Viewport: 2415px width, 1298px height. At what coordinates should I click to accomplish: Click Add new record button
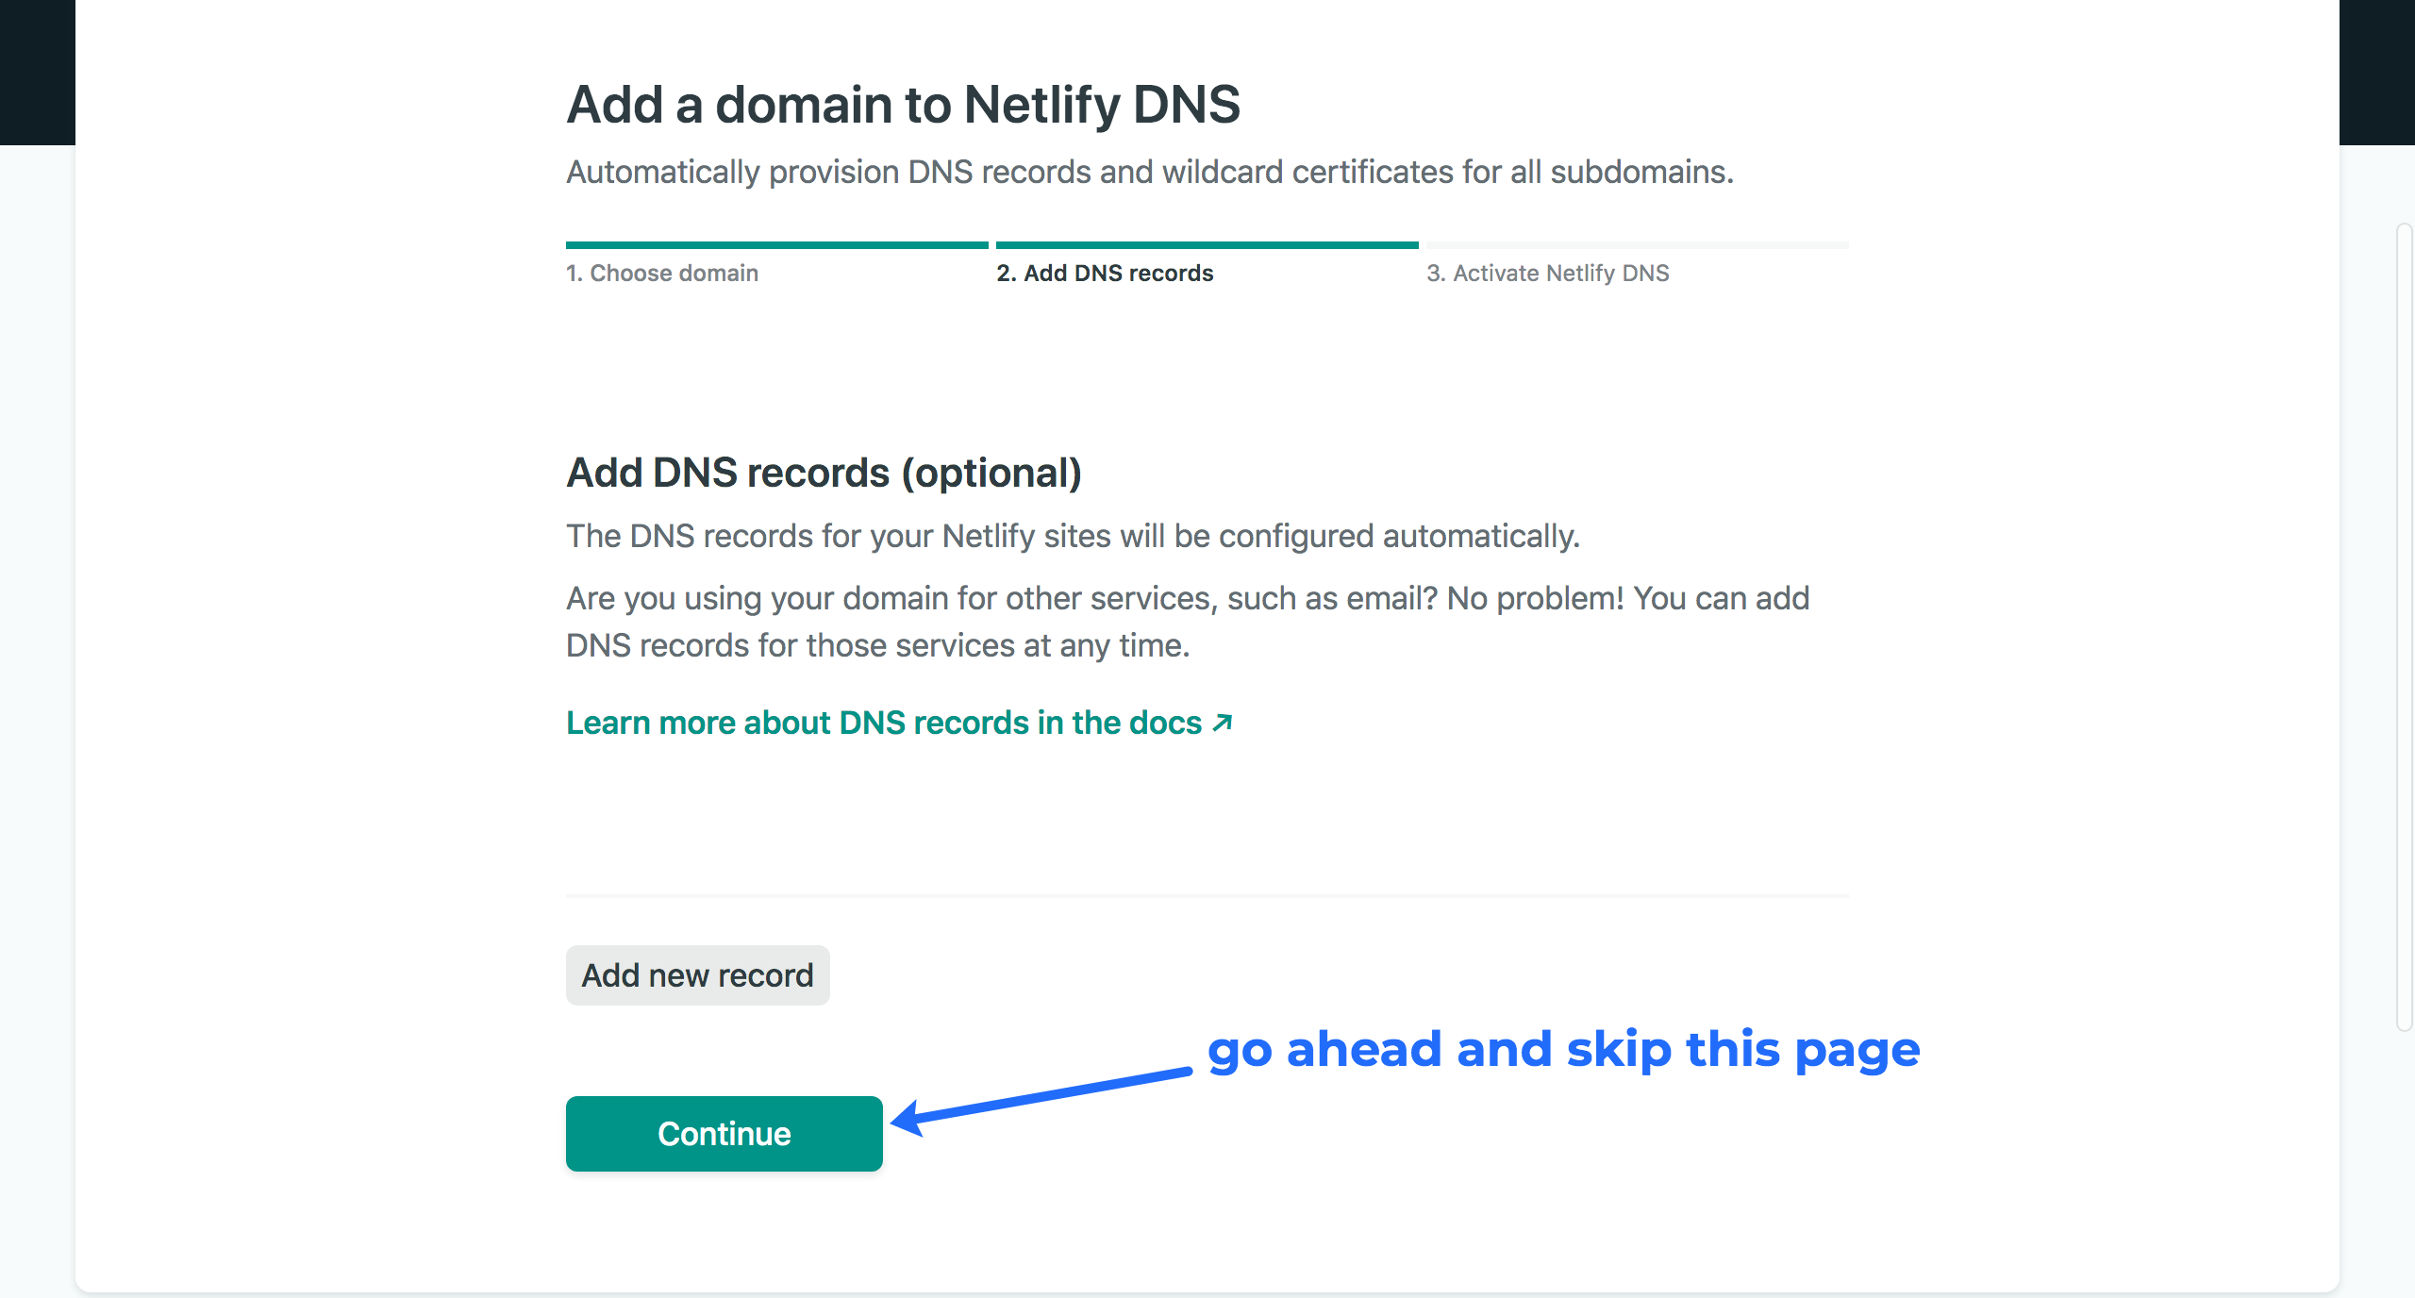pyautogui.click(x=698, y=975)
